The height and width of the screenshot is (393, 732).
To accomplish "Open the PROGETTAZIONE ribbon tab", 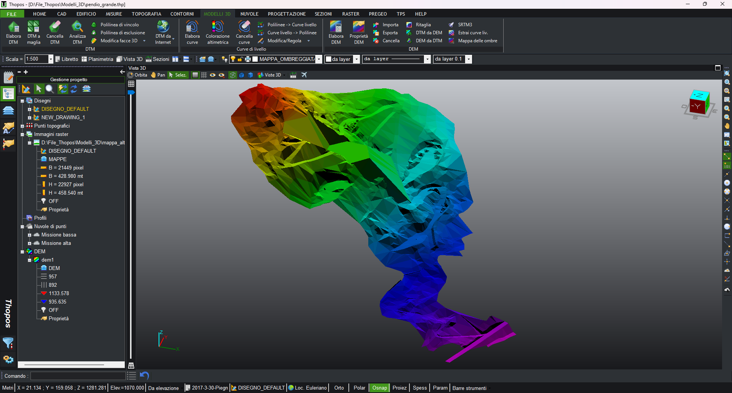I will click(287, 14).
